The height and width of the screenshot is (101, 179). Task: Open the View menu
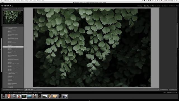tap(35, 1)
